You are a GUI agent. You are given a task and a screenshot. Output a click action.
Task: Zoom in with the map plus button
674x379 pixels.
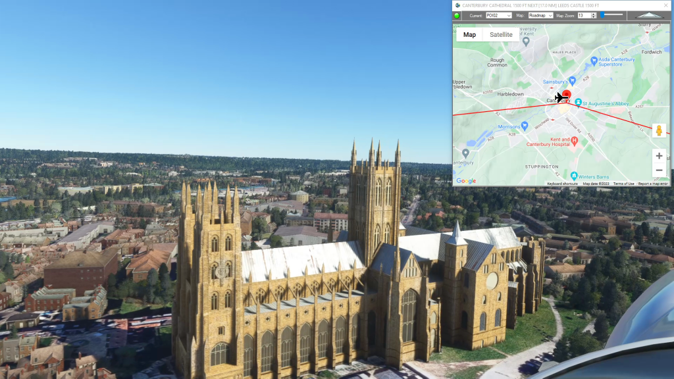659,156
